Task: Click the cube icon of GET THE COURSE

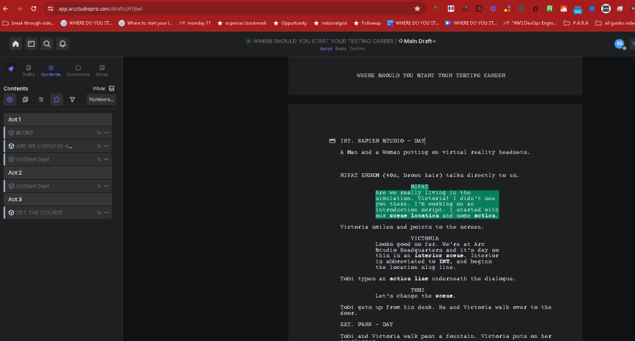Action: pyautogui.click(x=11, y=212)
